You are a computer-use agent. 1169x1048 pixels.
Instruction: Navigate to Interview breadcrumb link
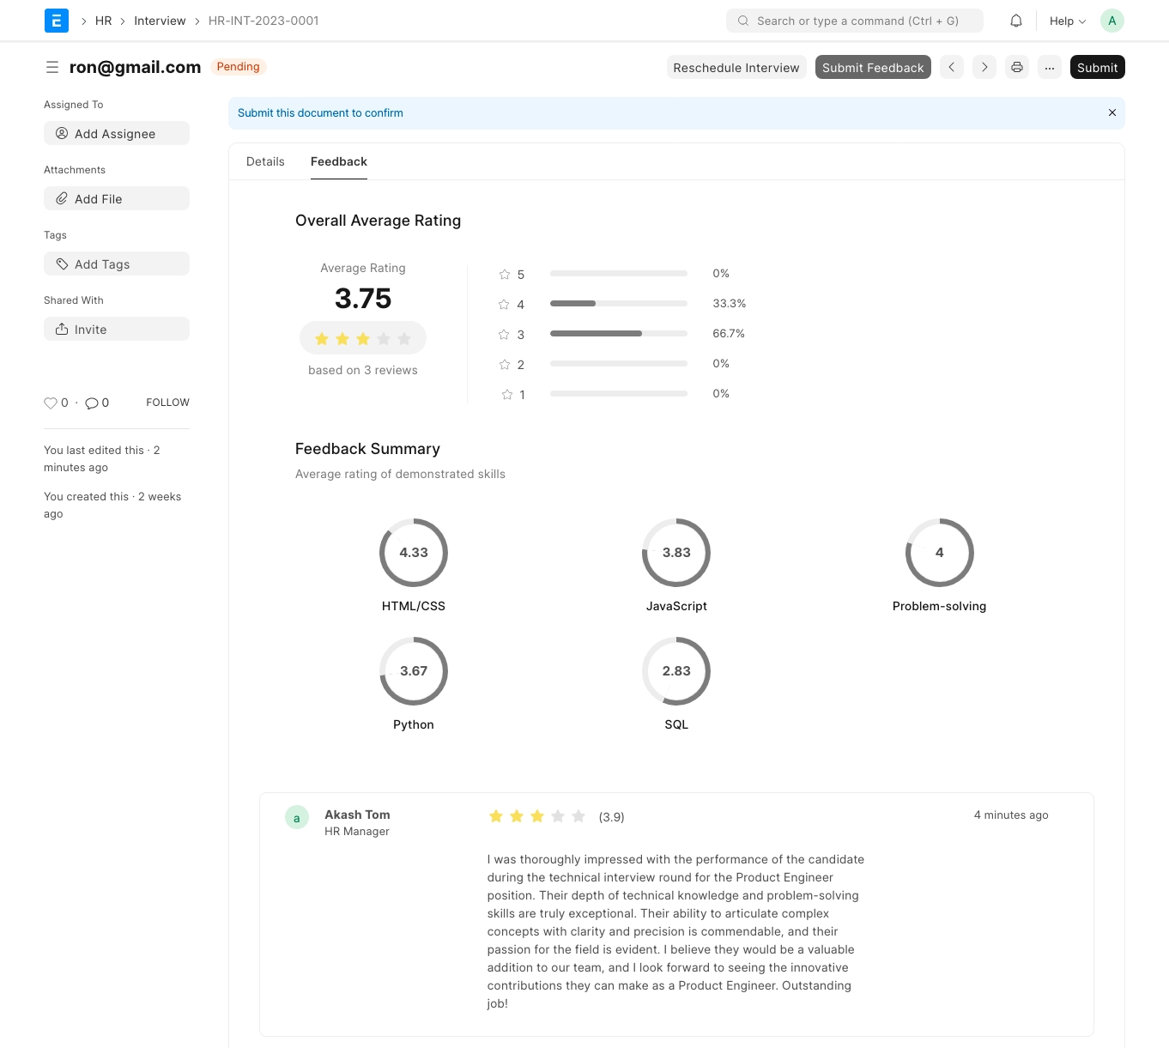pos(160,21)
